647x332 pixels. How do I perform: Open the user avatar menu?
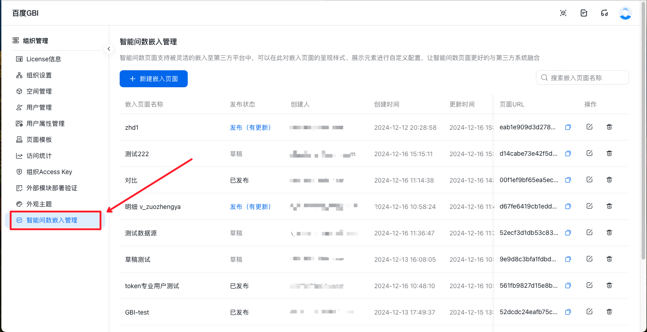click(x=625, y=13)
